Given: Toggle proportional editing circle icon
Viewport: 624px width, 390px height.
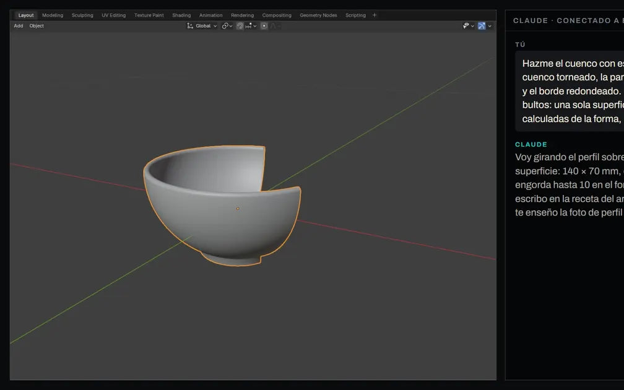Looking at the screenshot, I should pyautogui.click(x=264, y=26).
